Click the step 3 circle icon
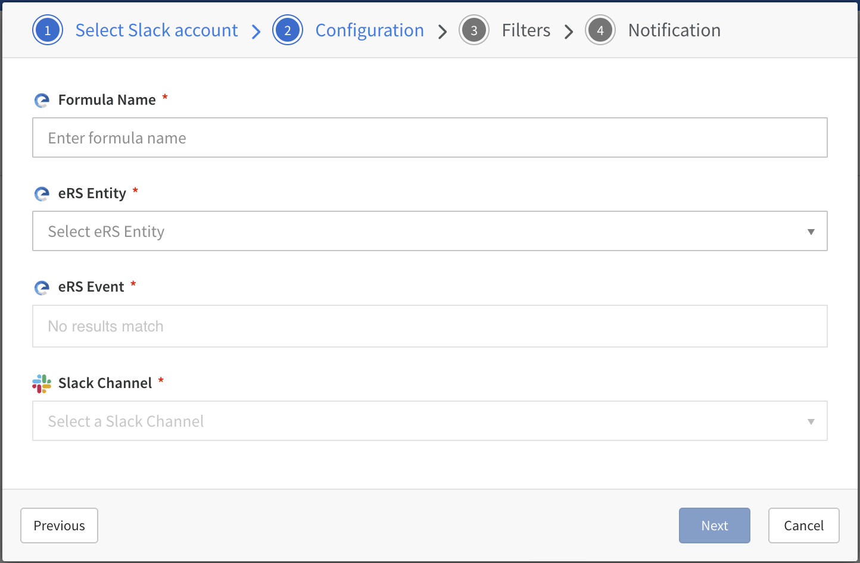Image resolution: width=860 pixels, height=563 pixels. click(x=474, y=30)
